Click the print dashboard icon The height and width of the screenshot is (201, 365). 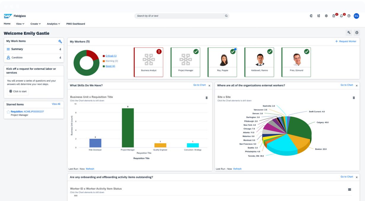pyautogui.click(x=357, y=33)
